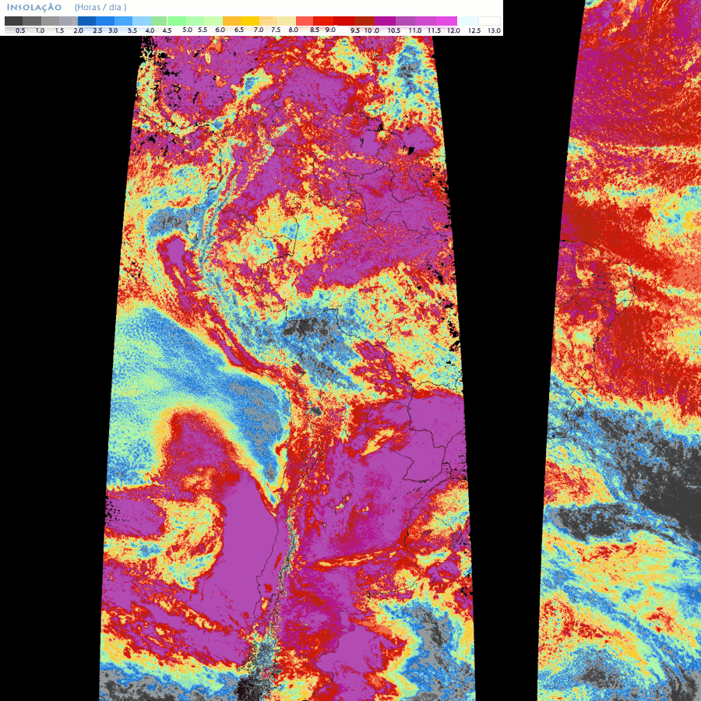
Task: Click the '4.5' legend number
Action: click(x=167, y=30)
